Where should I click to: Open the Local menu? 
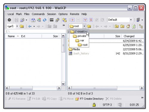pyautogui.click(x=11, y=14)
